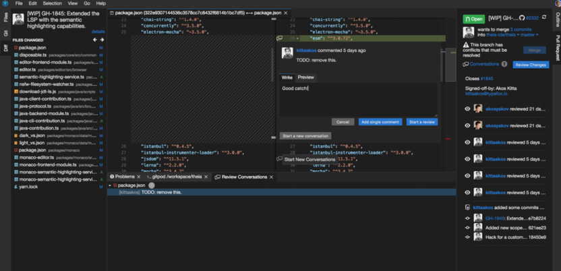This screenshot has height=271, width=561.
Task: Open the Git panel in left sidebar
Action: click(6, 32)
